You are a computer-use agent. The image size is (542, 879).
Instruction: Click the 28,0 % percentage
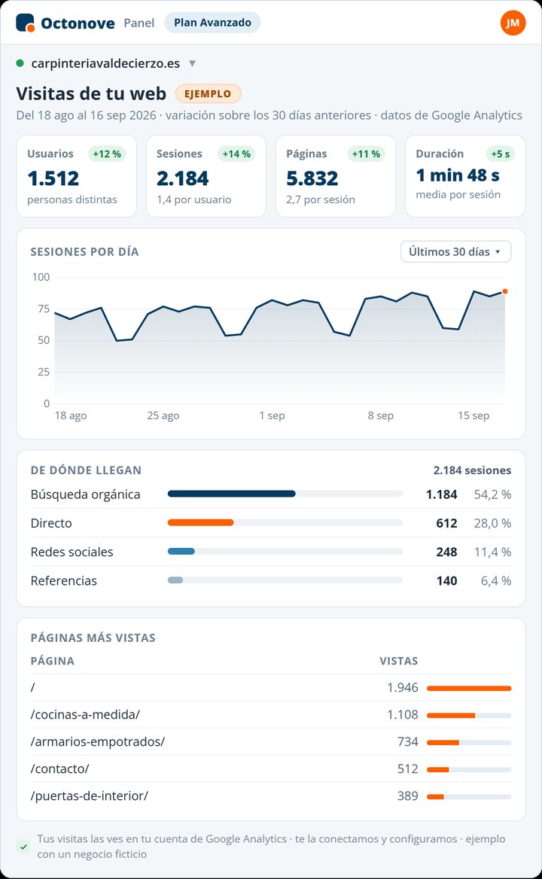tap(492, 523)
